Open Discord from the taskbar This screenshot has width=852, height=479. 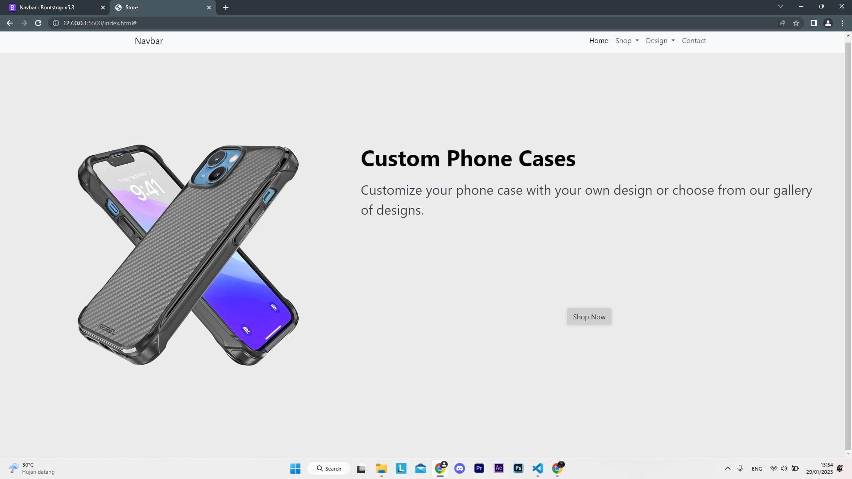click(460, 468)
